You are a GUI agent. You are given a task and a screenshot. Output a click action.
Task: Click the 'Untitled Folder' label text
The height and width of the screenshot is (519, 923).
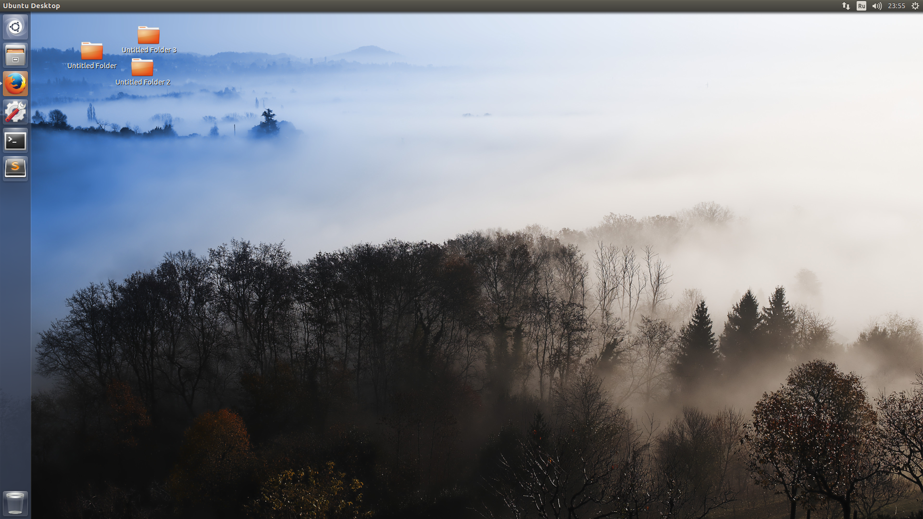pos(92,66)
